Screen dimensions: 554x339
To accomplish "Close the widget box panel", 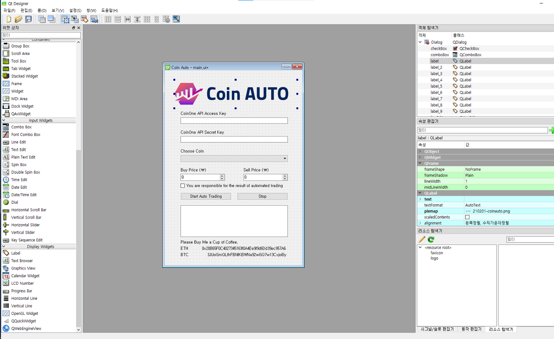I will click(x=78, y=28).
